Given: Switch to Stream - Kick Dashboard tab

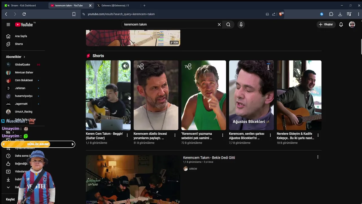Looking at the screenshot, I should [x=24, y=5].
